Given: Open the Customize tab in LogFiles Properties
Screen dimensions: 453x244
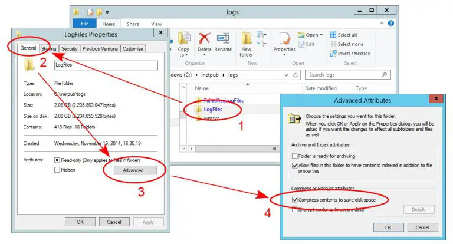Looking at the screenshot, I should tap(133, 49).
